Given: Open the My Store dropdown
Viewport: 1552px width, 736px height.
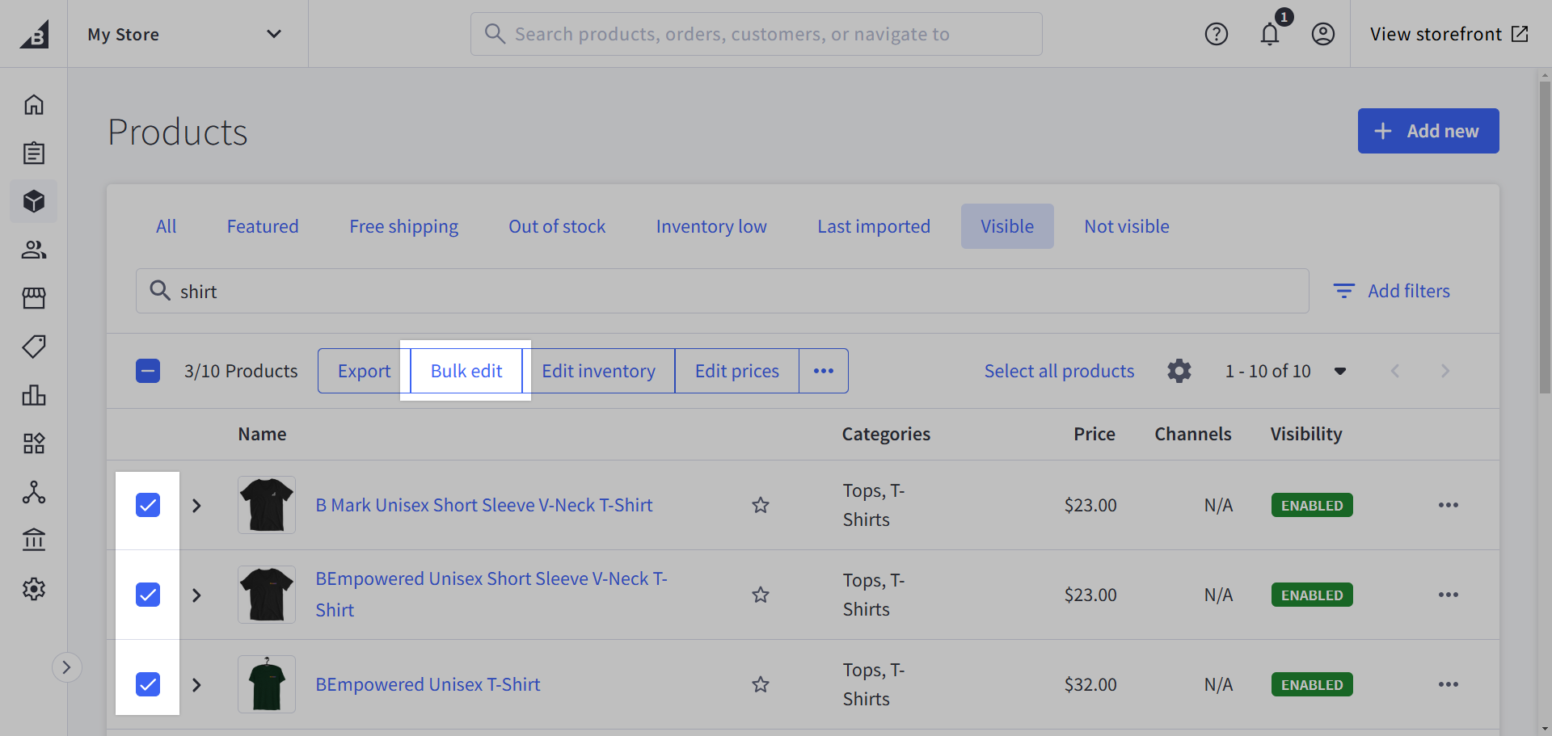Looking at the screenshot, I should click(x=186, y=34).
